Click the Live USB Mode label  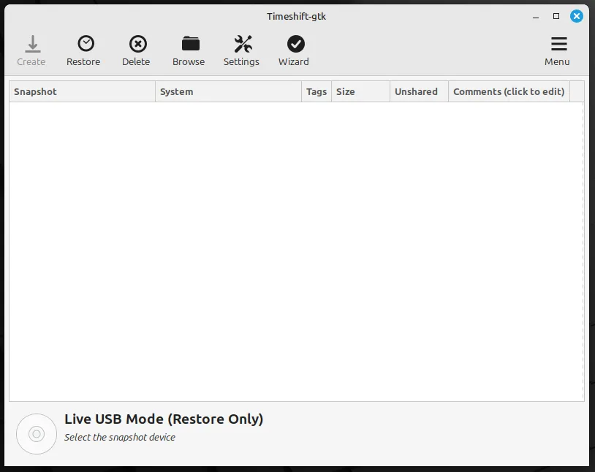point(164,419)
